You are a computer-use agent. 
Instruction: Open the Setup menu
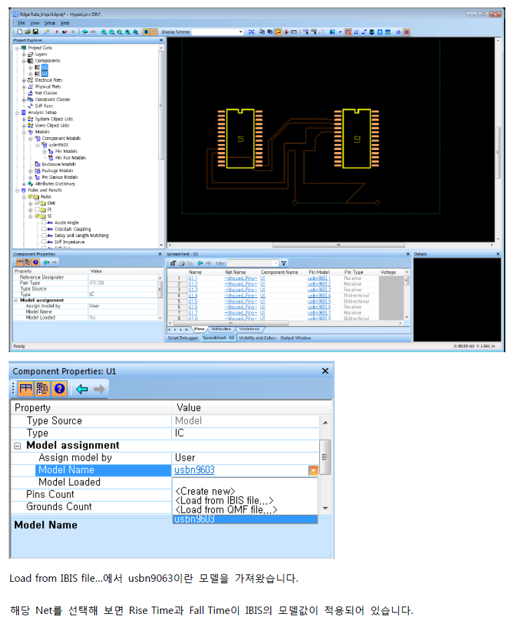pos(49,23)
